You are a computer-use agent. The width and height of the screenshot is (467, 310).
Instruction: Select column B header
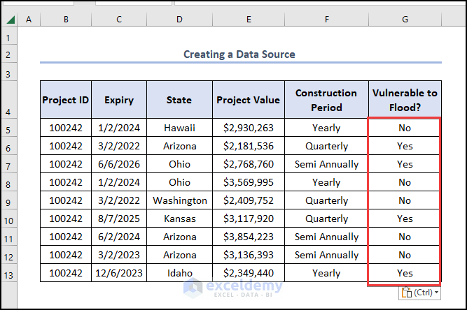(66, 20)
